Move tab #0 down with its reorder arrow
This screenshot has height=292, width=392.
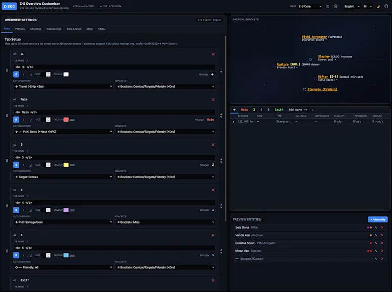(221, 72)
